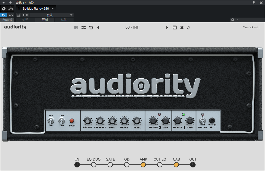
Task: Click the 复制 copy button
Action: 45,20
